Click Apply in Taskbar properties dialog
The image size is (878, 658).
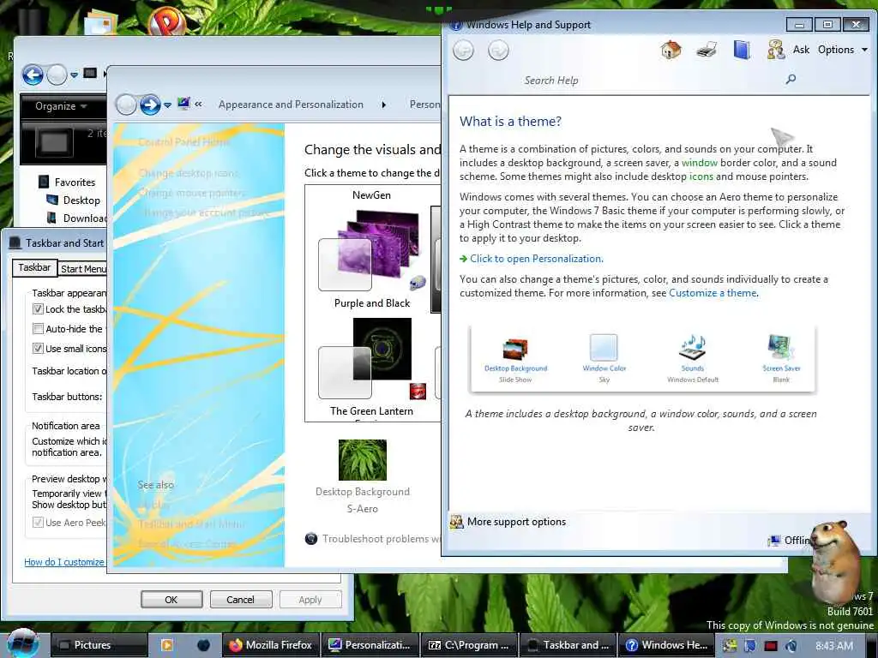(x=310, y=599)
